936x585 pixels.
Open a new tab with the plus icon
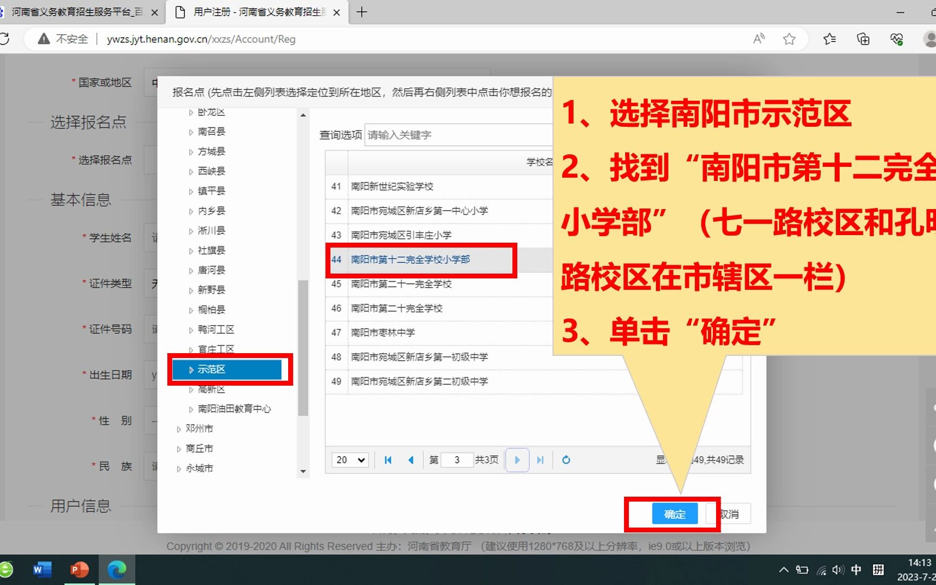click(362, 12)
